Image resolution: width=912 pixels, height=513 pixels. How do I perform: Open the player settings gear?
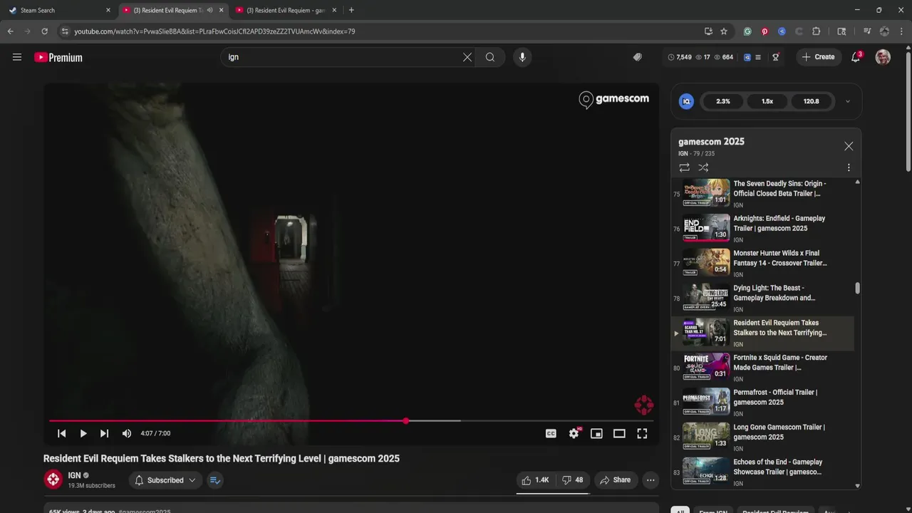coord(574,433)
